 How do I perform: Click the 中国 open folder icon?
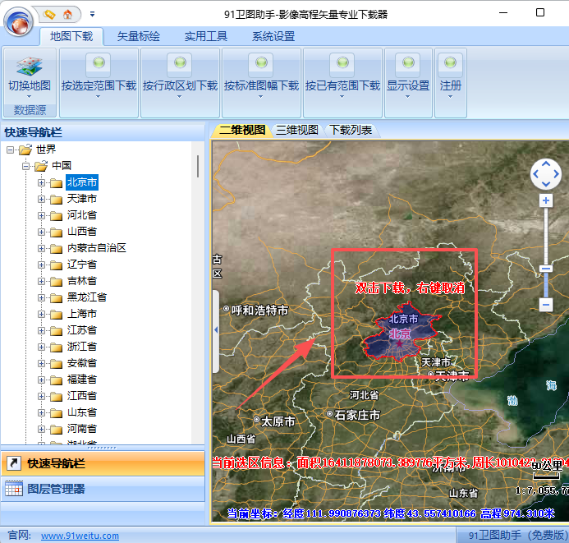click(x=41, y=166)
